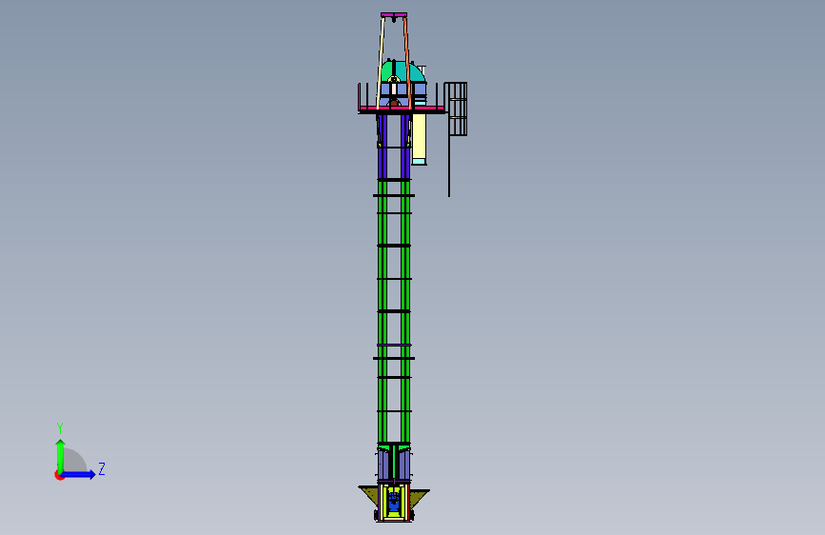Click the "Y" axis label
This screenshot has width=825, height=535.
(60, 428)
